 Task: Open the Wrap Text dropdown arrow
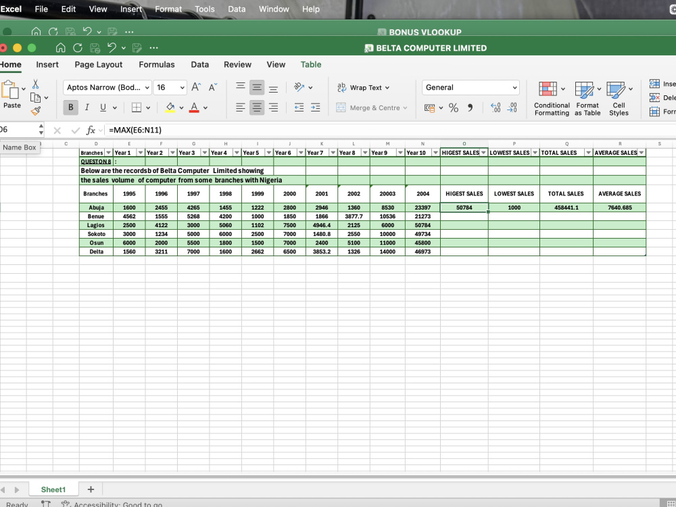[387, 88]
